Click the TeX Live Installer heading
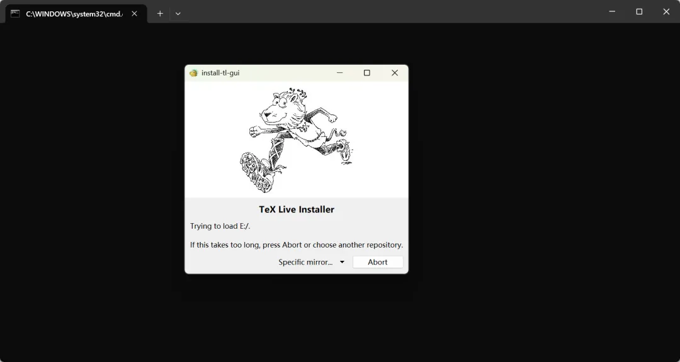 [x=297, y=209]
